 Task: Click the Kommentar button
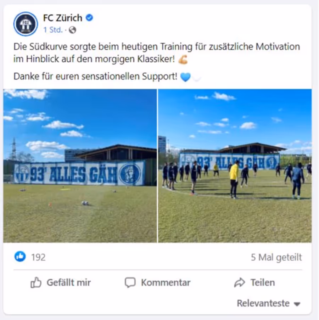coord(158,282)
